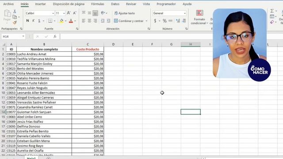Switch to the Programador tab
Screen dimensions: 283x159
click(166, 4)
